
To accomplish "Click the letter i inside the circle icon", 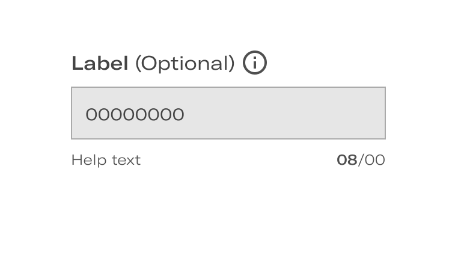I will coord(255,63).
